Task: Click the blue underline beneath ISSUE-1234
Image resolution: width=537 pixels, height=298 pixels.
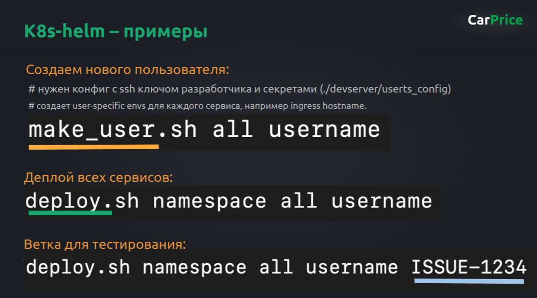Action: [x=468, y=282]
